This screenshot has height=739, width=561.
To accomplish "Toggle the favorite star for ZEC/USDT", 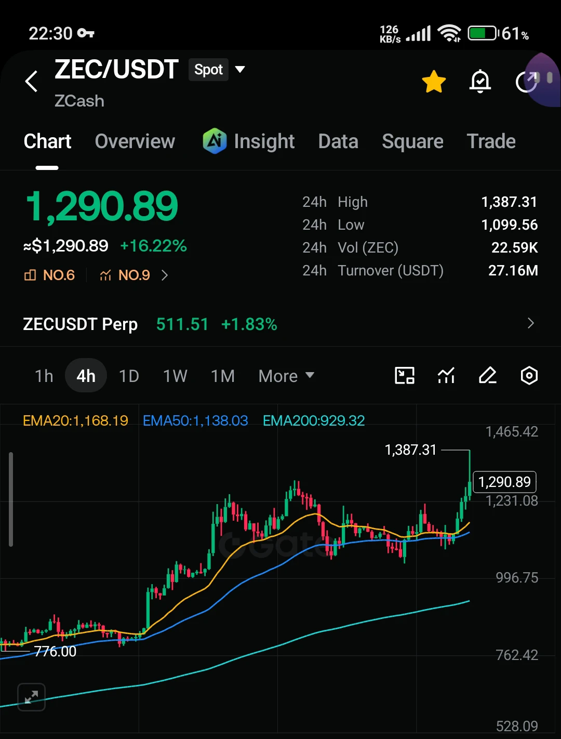I will coord(434,82).
